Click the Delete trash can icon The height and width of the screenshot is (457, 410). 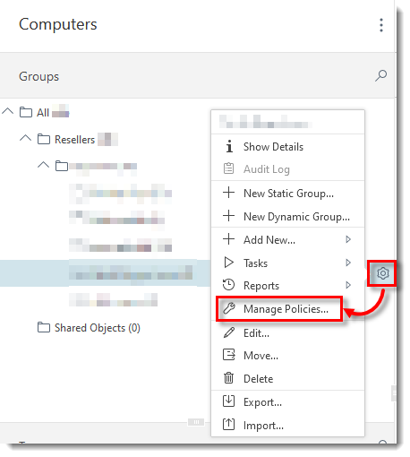point(228,378)
